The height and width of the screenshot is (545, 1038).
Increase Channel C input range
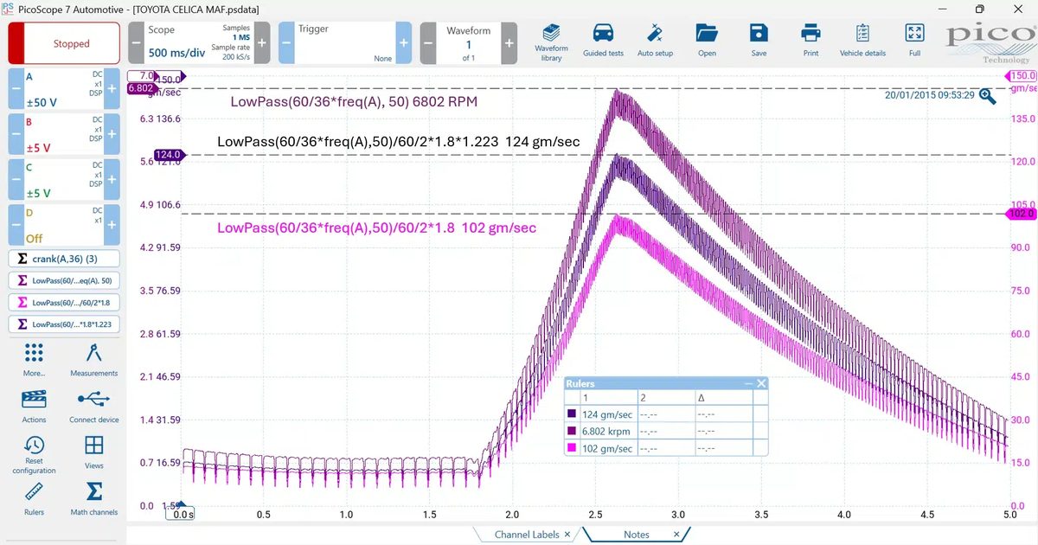coord(112,178)
